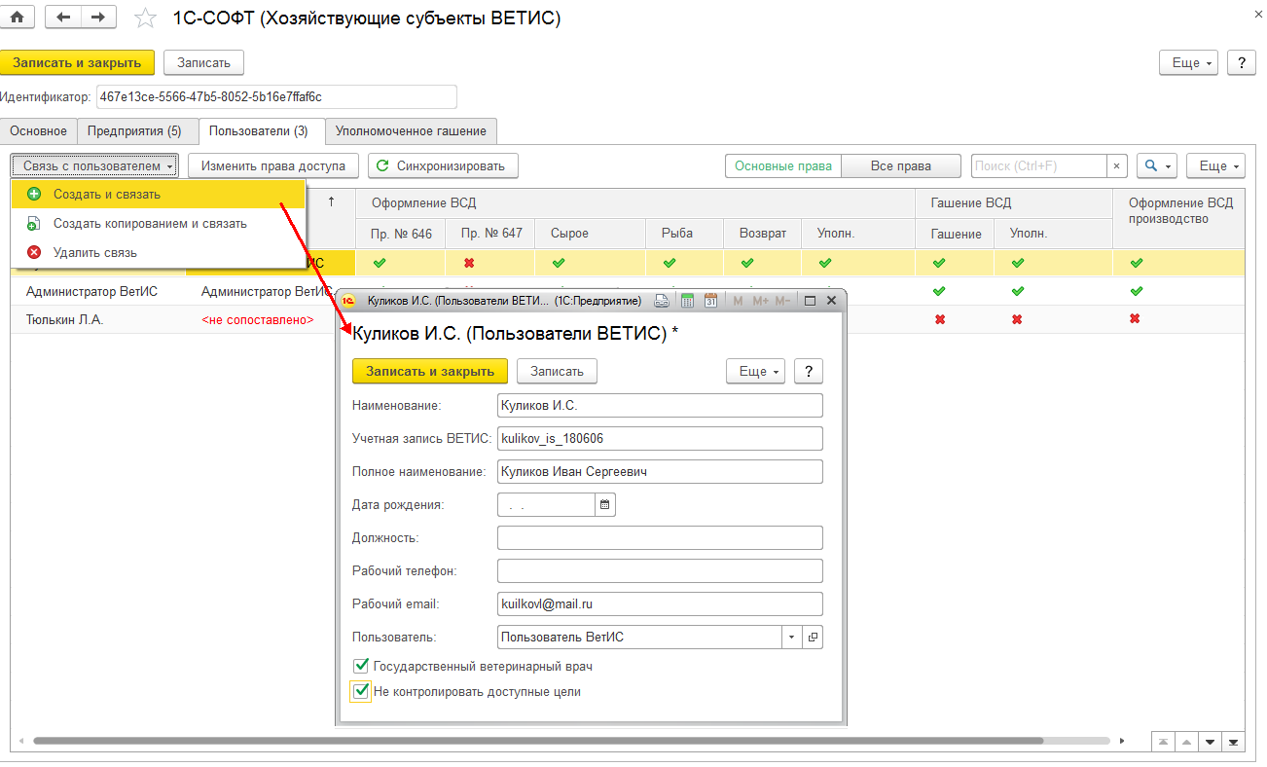The width and height of the screenshot is (1267, 767).
Task: Click the Синхронизировать button
Action: (443, 166)
